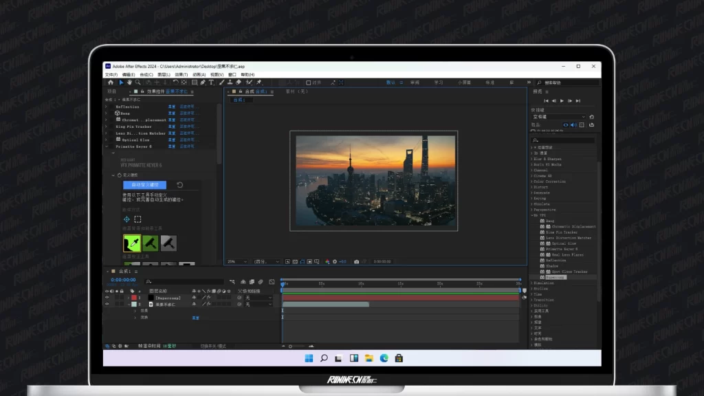Toggle audio mute in Preview panel
704x396 pixels.
tap(575, 124)
